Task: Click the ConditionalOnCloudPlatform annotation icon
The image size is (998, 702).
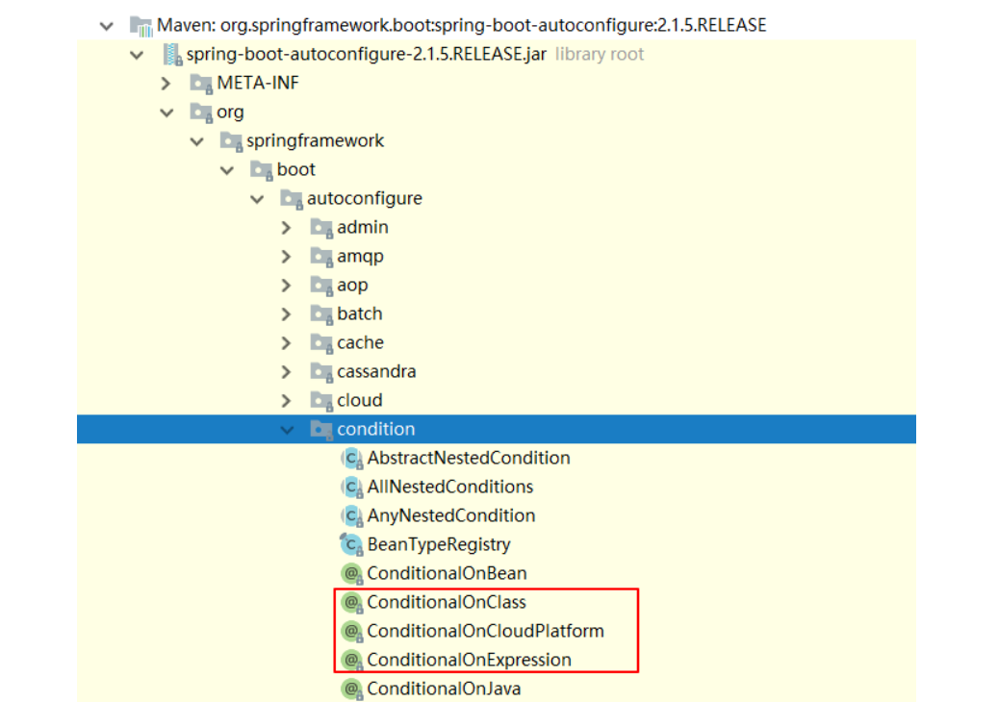Action: point(351,632)
